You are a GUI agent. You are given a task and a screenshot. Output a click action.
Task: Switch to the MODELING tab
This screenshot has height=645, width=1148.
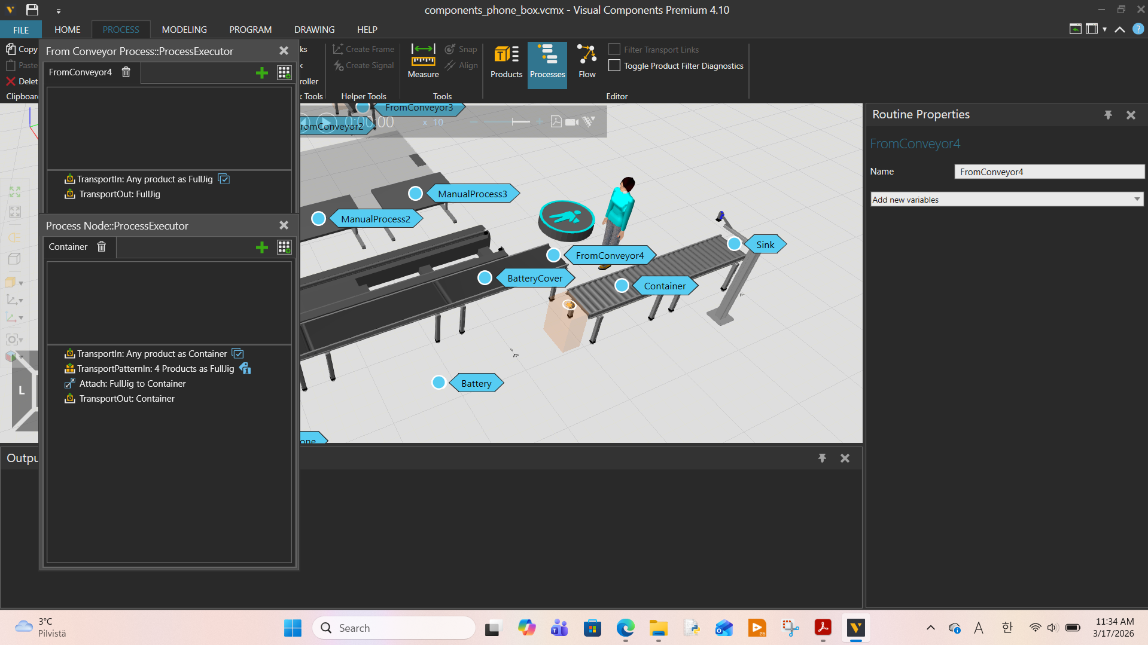click(x=184, y=30)
